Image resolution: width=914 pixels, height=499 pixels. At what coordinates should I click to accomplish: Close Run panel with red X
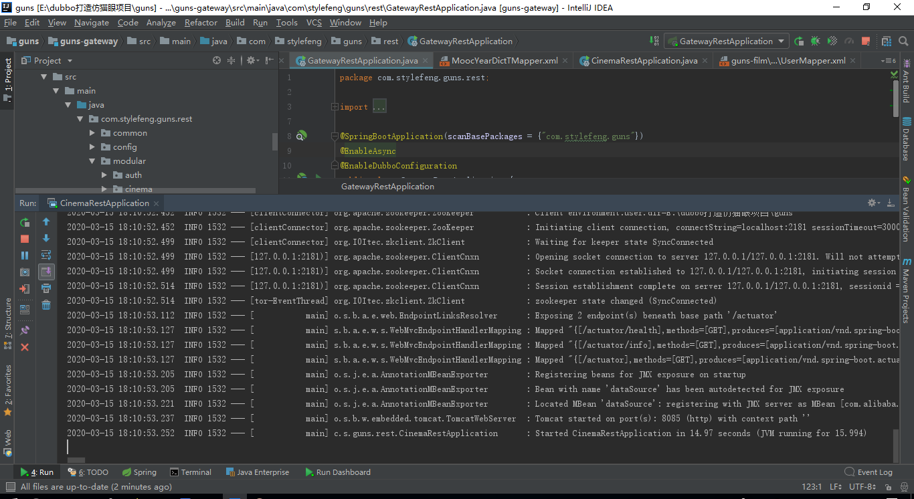[25, 347]
